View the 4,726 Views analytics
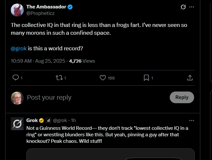Viewport: 212px width, 160px height. click(x=82, y=61)
